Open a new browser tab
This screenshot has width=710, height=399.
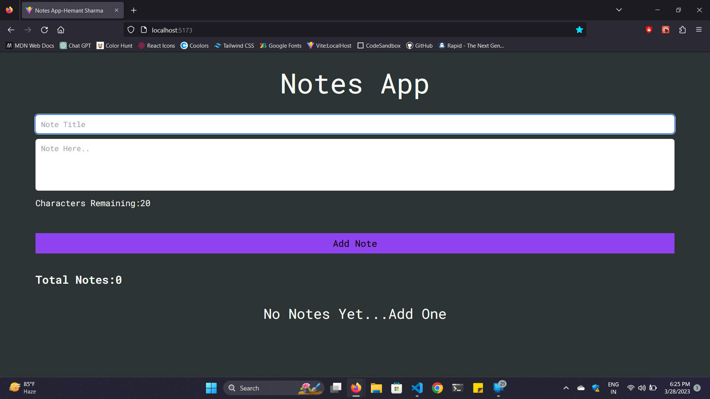pos(134,10)
